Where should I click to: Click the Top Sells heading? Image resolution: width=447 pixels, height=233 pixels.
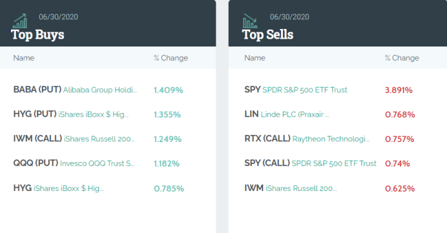pyautogui.click(x=267, y=34)
